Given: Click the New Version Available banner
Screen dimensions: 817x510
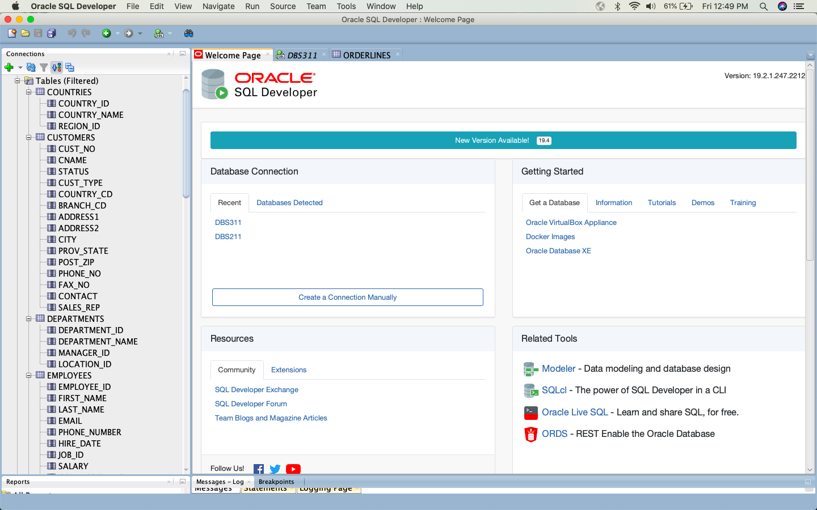Looking at the screenshot, I should pyautogui.click(x=503, y=141).
